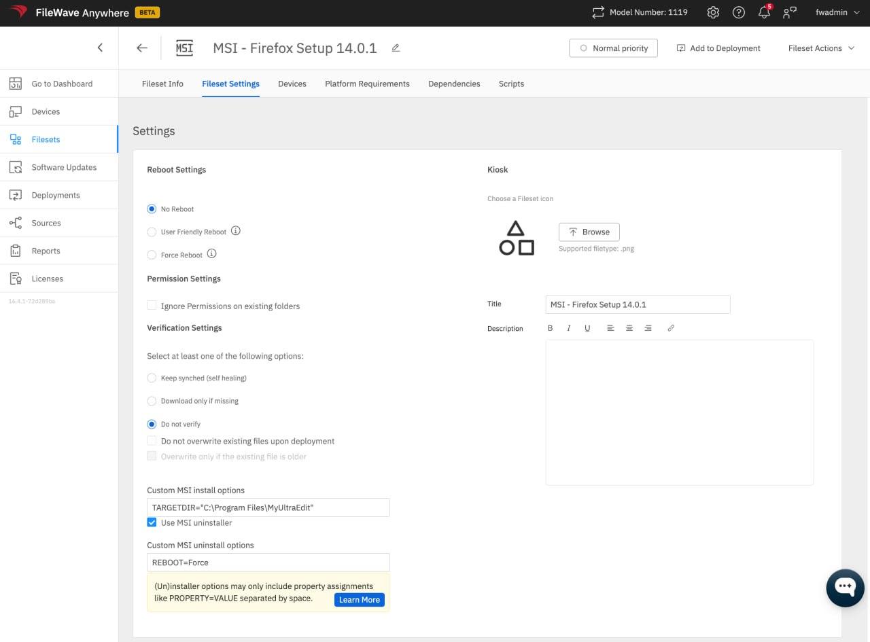This screenshot has width=870, height=642.
Task: Click inside the Description text area
Action: tap(680, 412)
